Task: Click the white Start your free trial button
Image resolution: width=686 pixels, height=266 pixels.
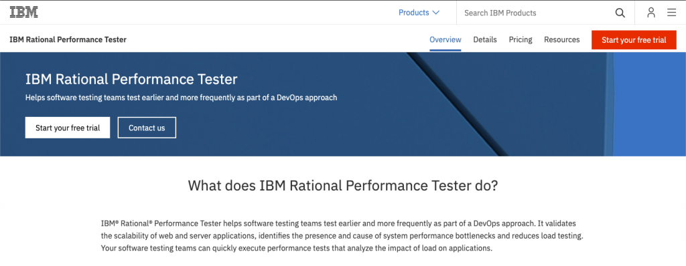Action: pos(68,128)
